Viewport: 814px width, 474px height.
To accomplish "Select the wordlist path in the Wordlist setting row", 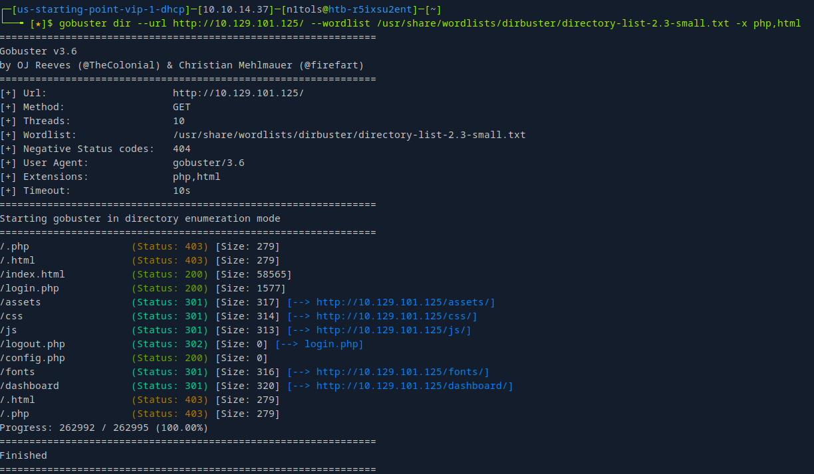I will point(349,135).
